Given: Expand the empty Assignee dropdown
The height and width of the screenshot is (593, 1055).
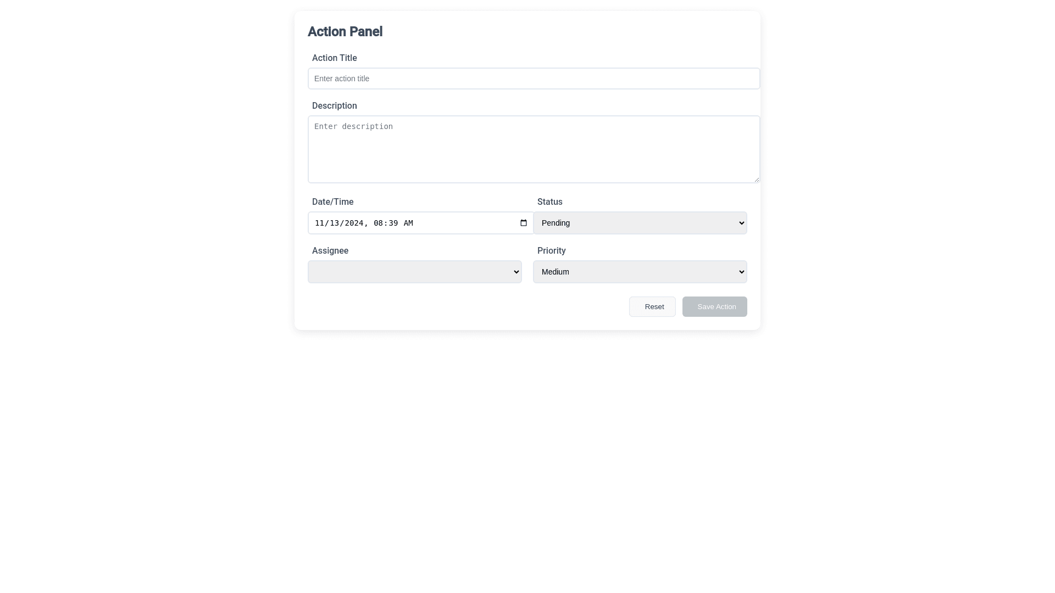Looking at the screenshot, I should [x=414, y=272].
